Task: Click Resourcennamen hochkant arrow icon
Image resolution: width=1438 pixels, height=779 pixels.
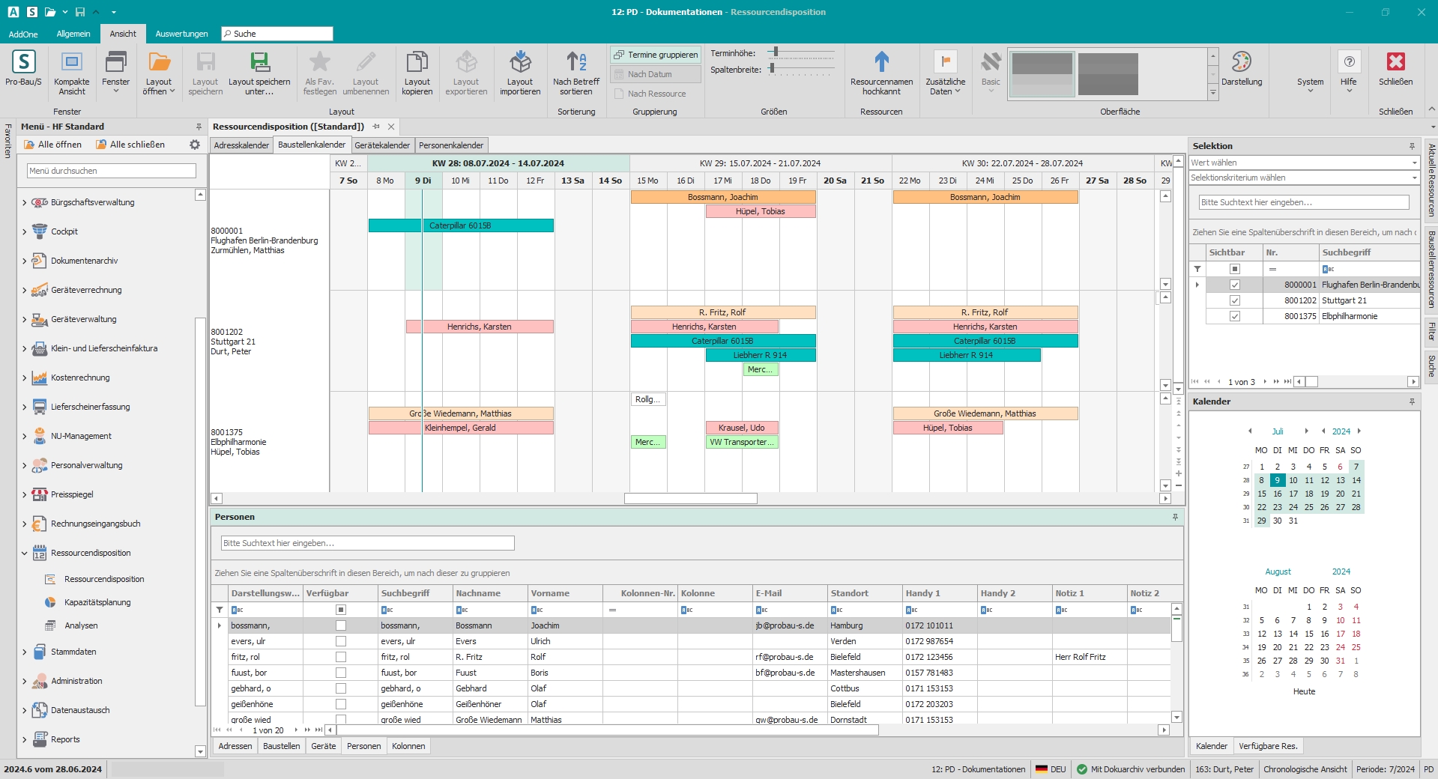Action: (881, 61)
